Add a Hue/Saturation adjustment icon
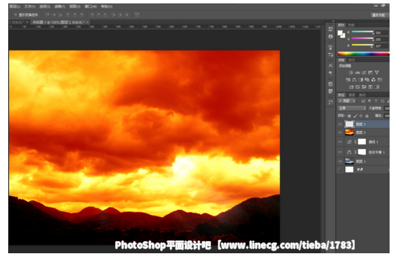Screen dimensions: 393x258 tap(348, 80)
